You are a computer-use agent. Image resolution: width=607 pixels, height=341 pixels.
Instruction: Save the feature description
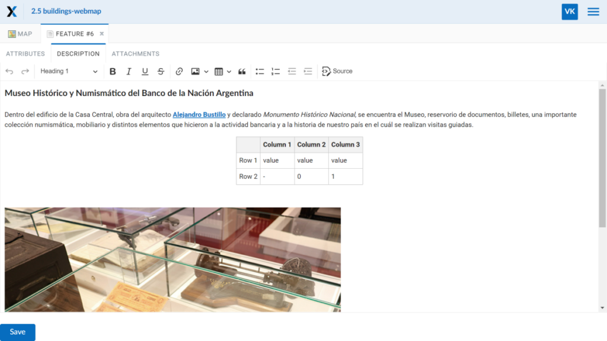[17, 332]
